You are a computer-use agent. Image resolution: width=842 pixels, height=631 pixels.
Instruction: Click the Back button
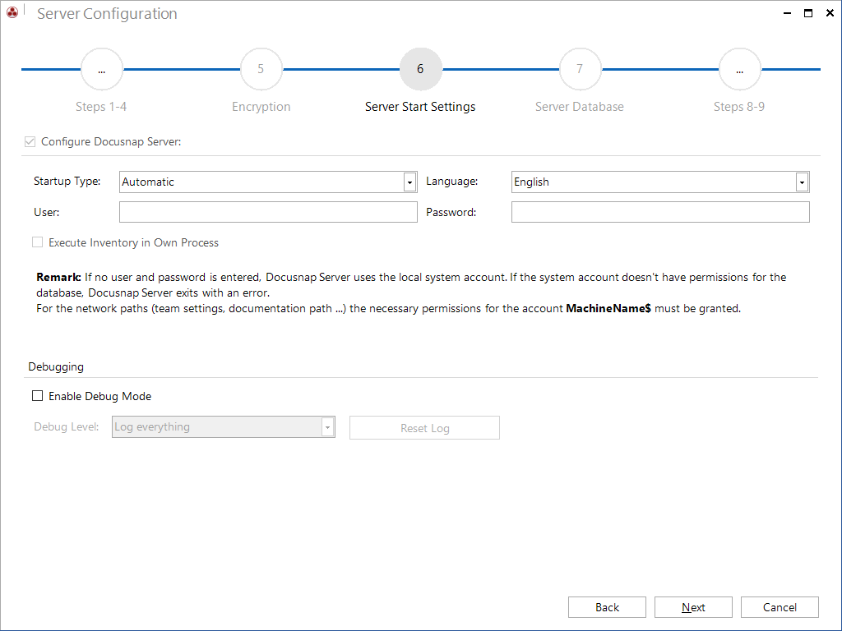point(607,607)
